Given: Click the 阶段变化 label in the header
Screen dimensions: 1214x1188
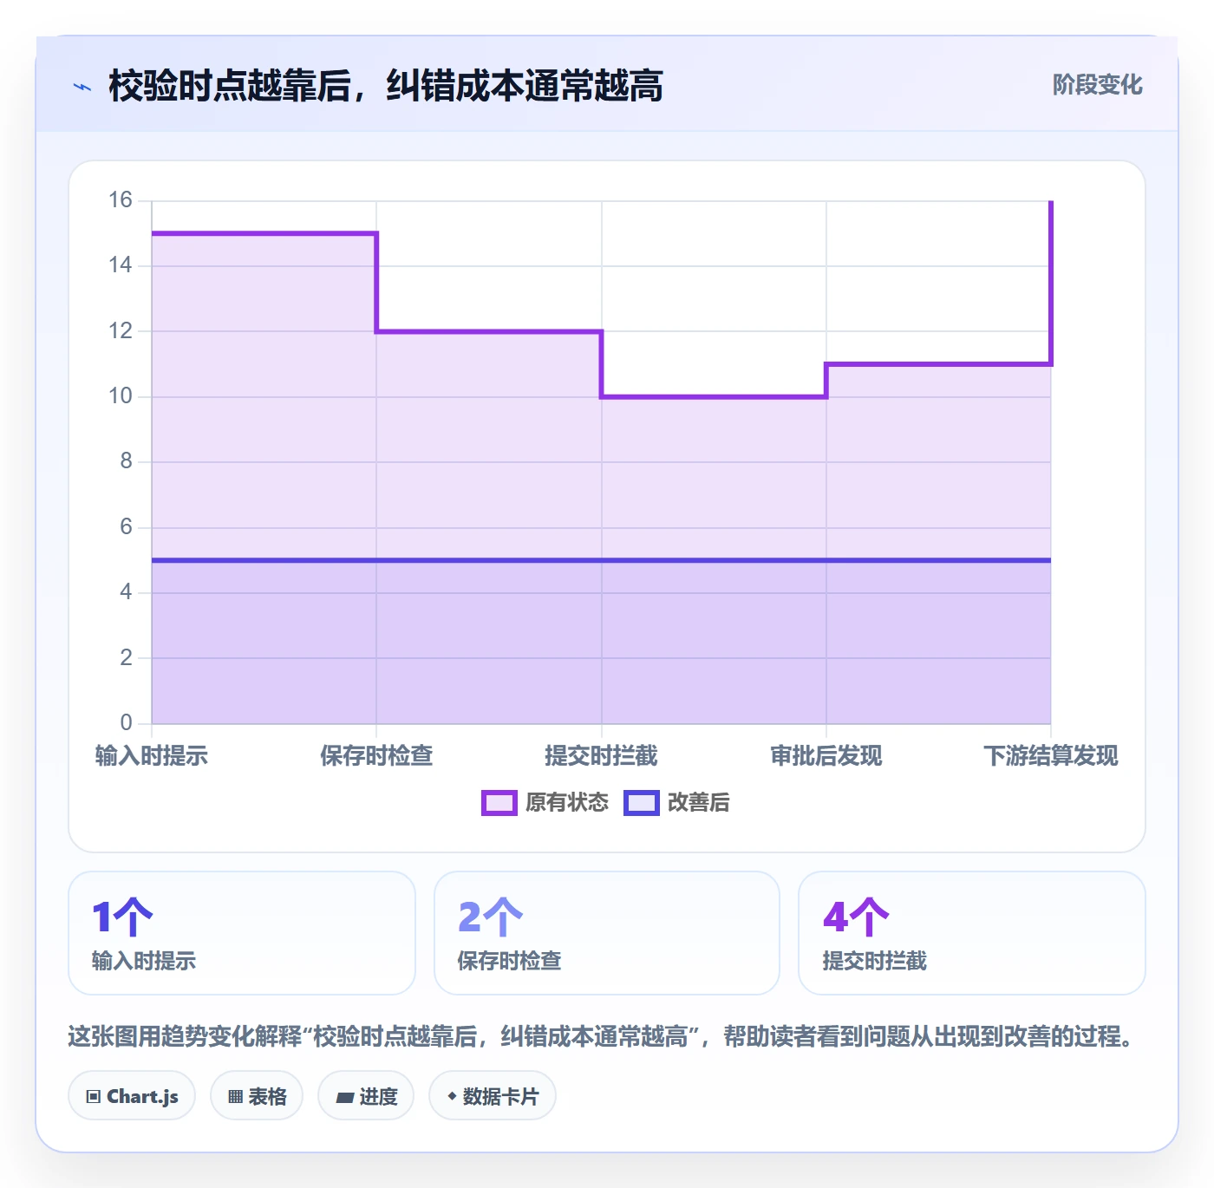Looking at the screenshot, I should click(x=1097, y=85).
